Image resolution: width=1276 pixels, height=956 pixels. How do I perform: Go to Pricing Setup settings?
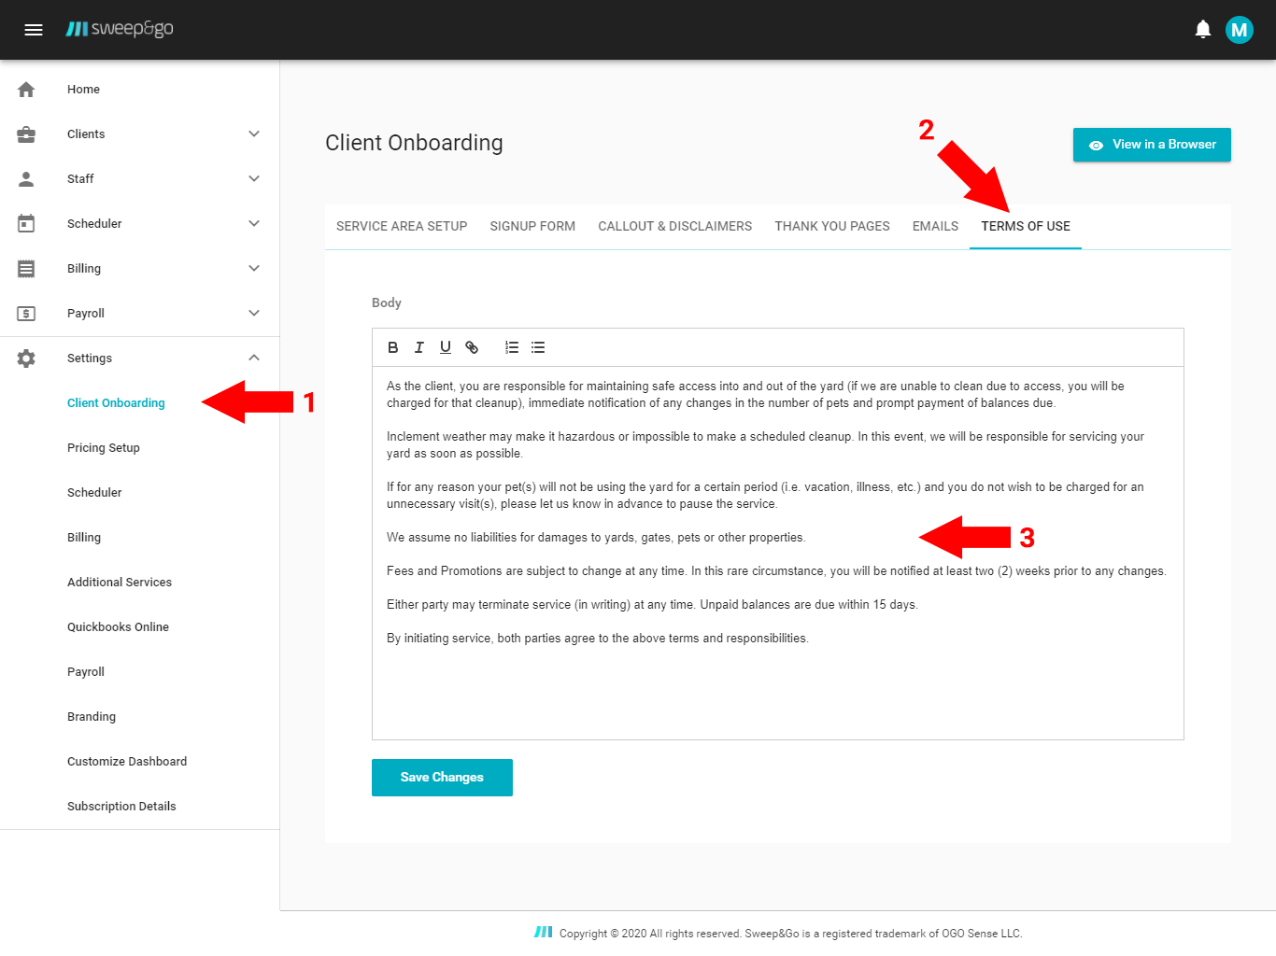[x=104, y=448]
